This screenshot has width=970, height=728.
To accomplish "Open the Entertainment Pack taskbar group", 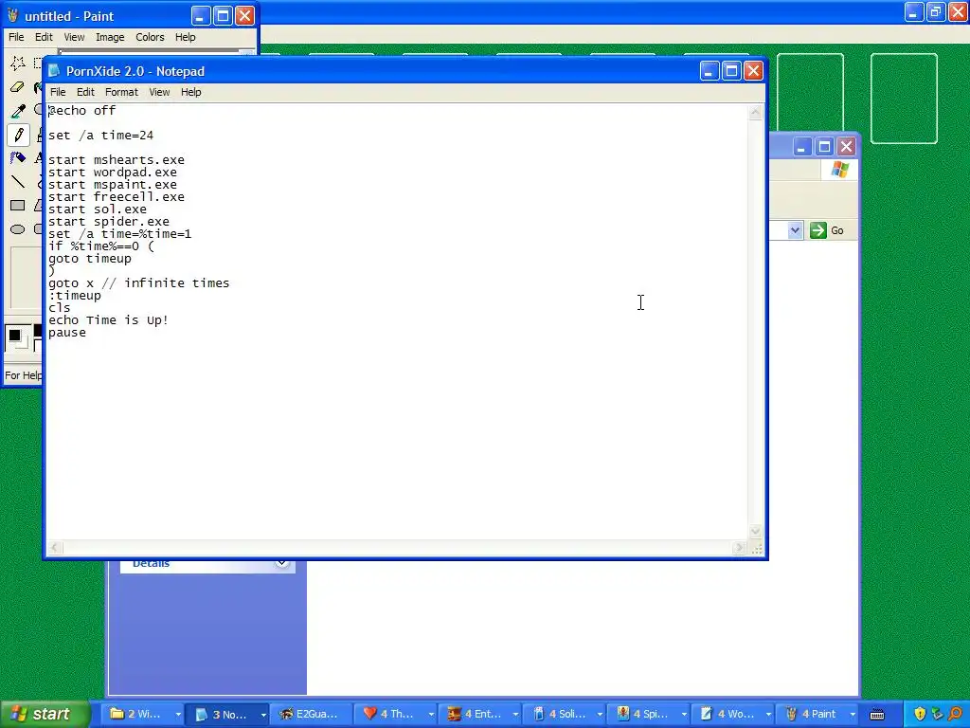I will pos(480,715).
